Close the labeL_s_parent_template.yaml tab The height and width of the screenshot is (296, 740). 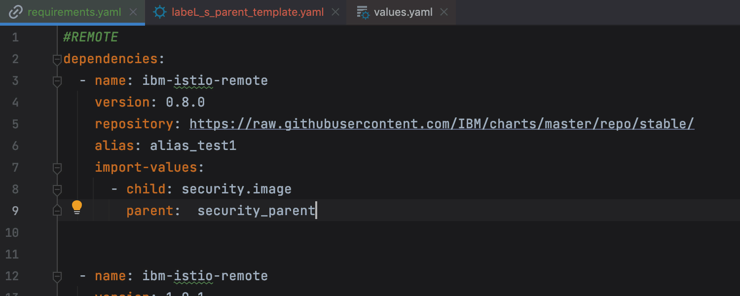click(335, 12)
